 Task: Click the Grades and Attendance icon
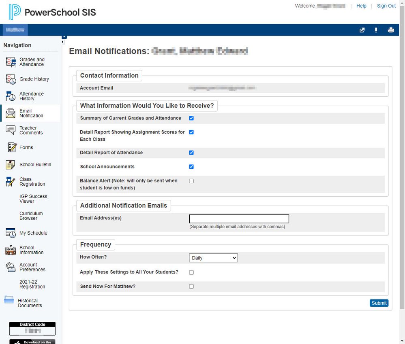pos(11,62)
